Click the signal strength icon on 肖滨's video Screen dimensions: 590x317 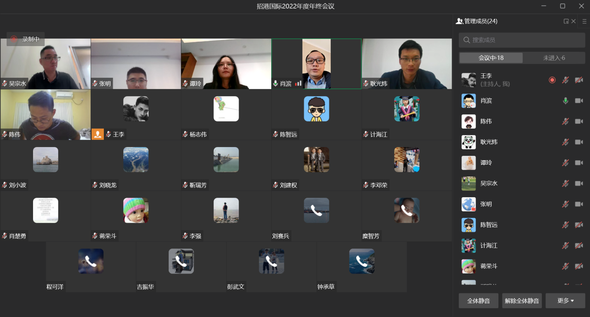(299, 83)
